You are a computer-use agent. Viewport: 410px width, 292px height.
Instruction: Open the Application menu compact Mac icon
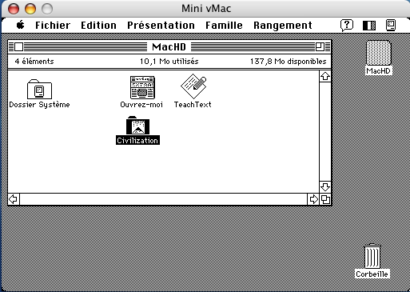pos(391,26)
